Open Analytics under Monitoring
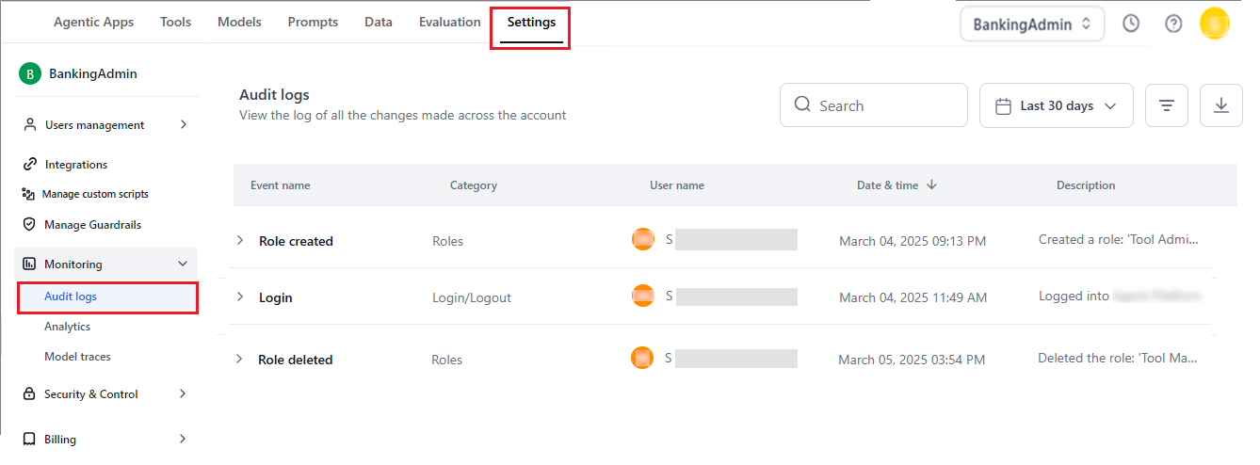This screenshot has width=1260, height=465. pos(67,327)
